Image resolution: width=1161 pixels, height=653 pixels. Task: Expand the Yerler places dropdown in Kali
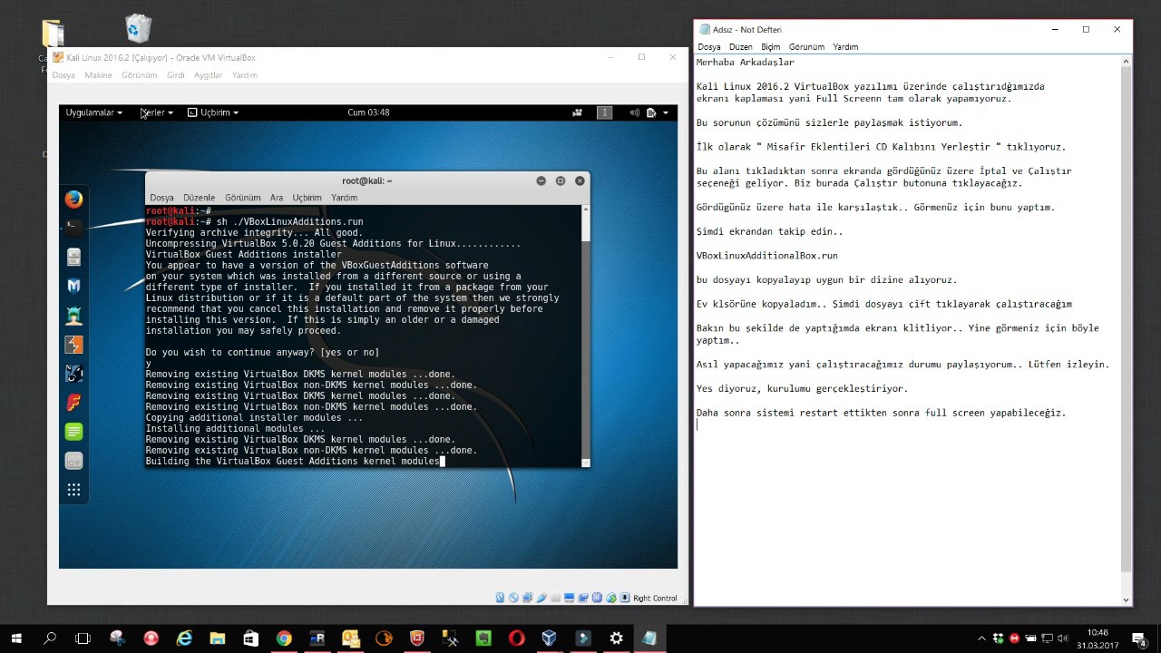click(x=156, y=112)
